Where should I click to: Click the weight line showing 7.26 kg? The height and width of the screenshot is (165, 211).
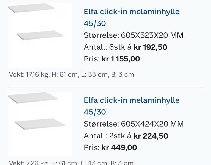(71, 163)
